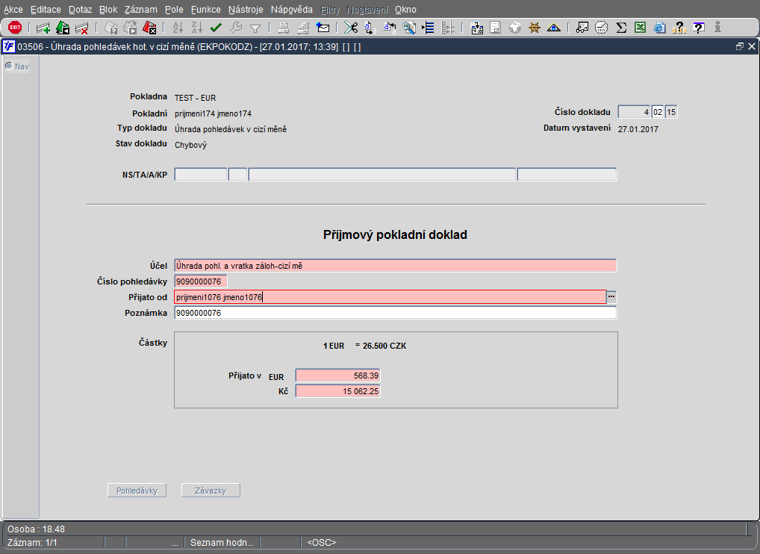760x554 pixels.
Task: Click the Závazky button
Action: point(211,491)
